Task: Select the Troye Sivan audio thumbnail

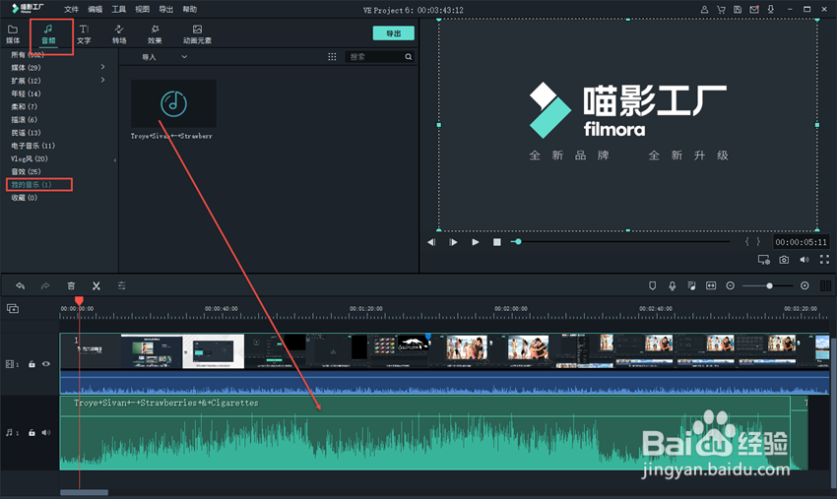Action: click(x=173, y=103)
